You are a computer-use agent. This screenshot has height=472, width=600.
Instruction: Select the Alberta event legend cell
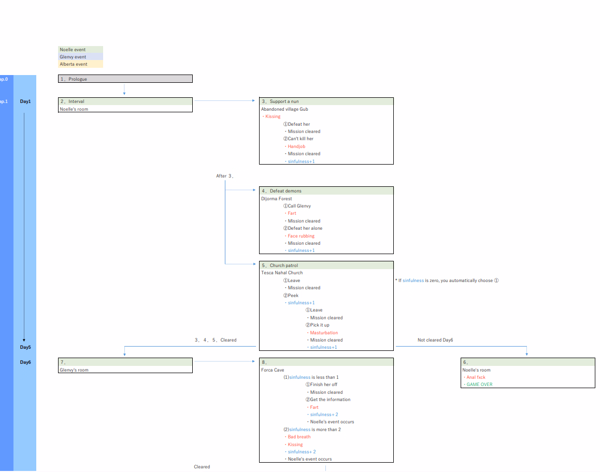coord(80,64)
